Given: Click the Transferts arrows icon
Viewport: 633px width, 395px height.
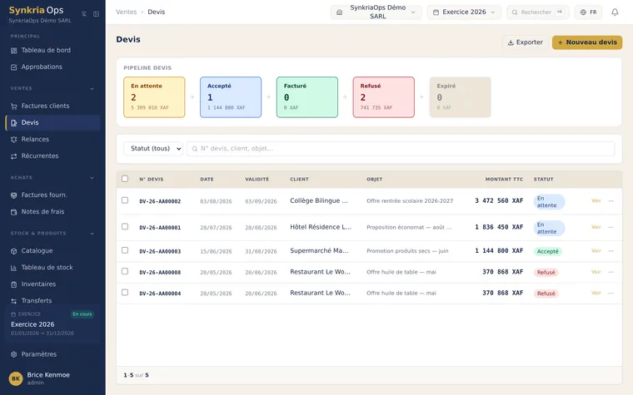Looking at the screenshot, I should tap(13, 301).
